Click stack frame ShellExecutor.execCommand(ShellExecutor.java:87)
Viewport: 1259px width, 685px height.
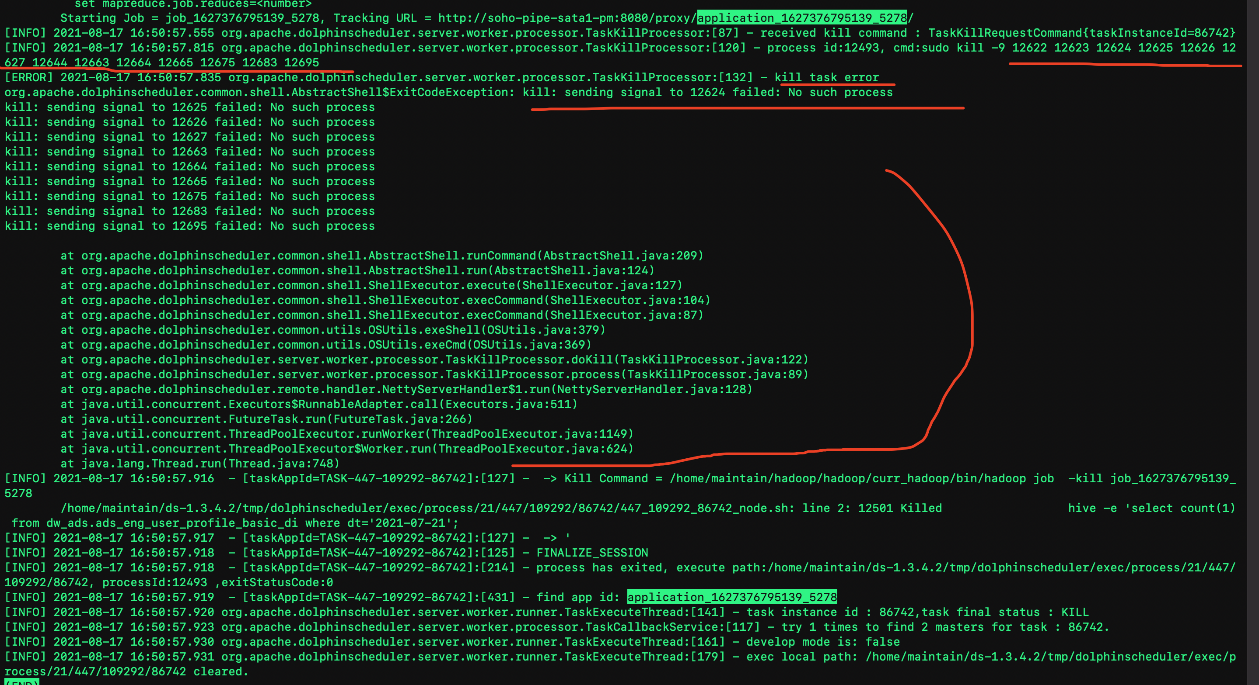pos(382,315)
